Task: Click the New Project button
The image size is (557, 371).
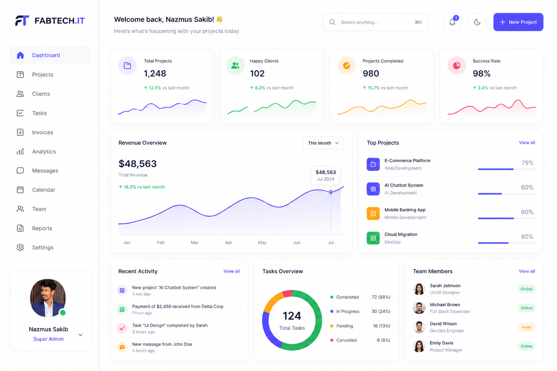Action: [x=518, y=22]
